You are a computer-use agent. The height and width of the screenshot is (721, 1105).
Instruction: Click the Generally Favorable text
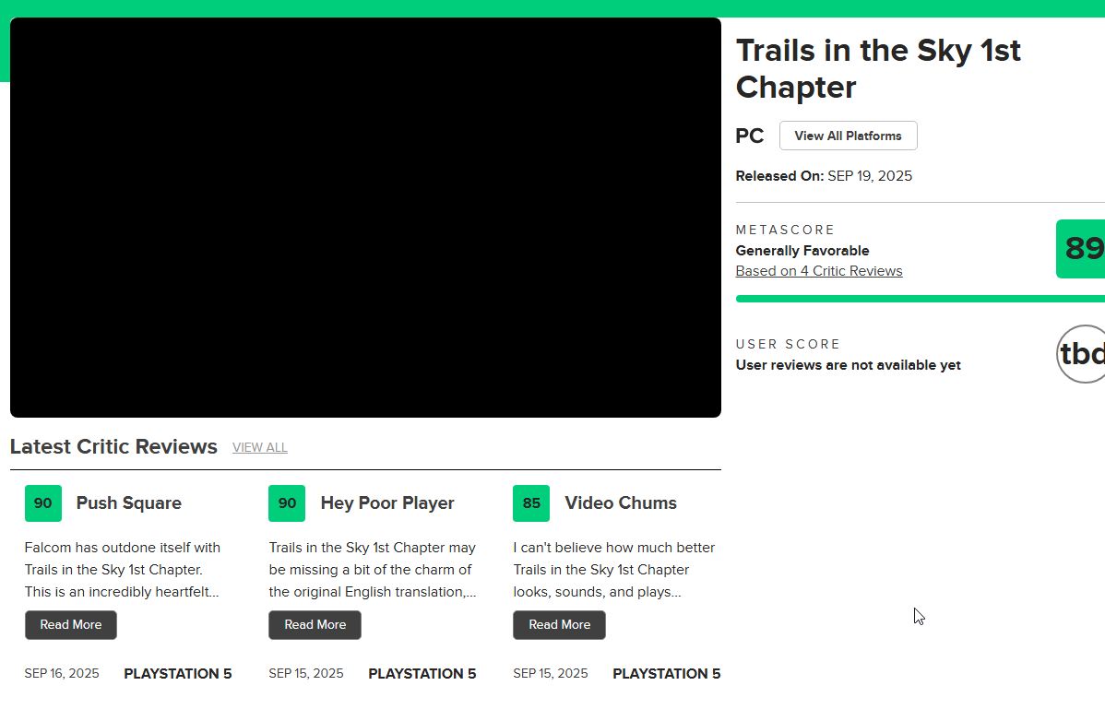pos(802,251)
